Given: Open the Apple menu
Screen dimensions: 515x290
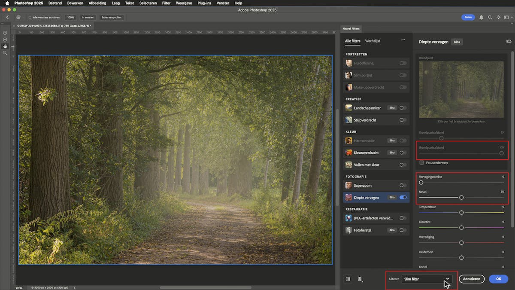Looking at the screenshot, I should (7, 3).
